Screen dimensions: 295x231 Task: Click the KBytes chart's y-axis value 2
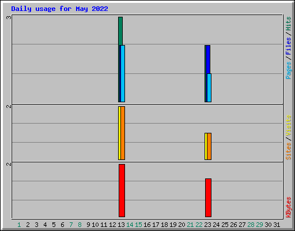pos(9,164)
